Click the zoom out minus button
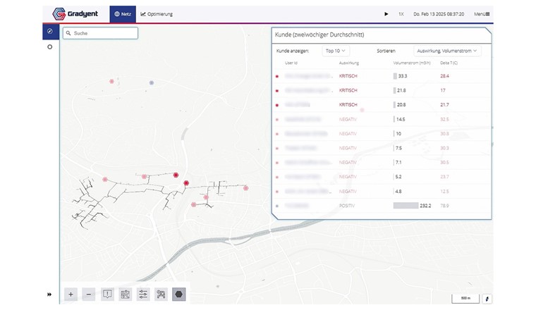This screenshot has height=310, width=536. [x=88, y=294]
